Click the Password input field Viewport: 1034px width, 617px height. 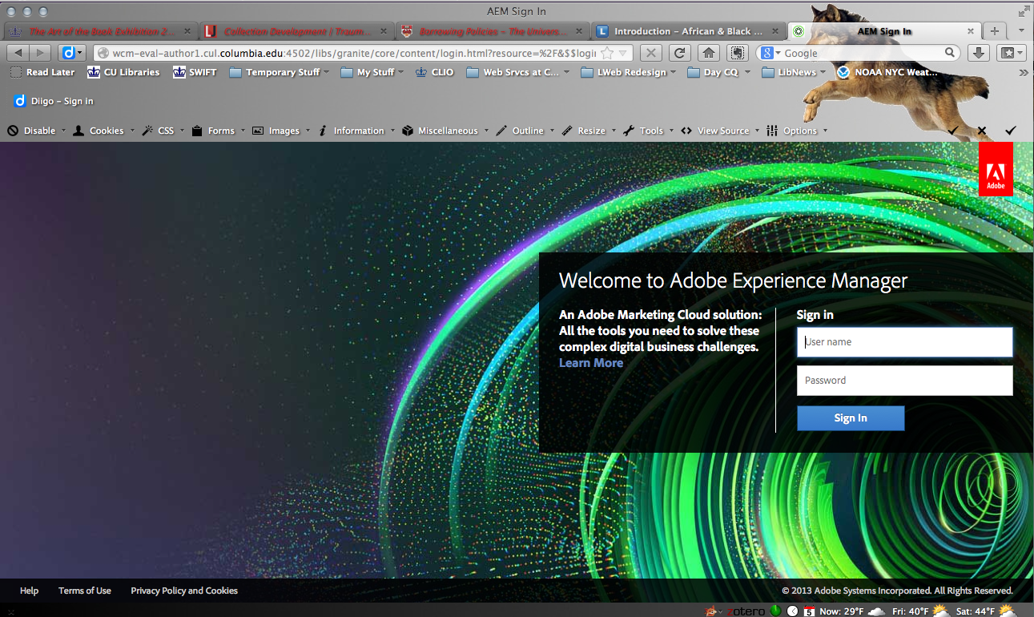point(905,381)
